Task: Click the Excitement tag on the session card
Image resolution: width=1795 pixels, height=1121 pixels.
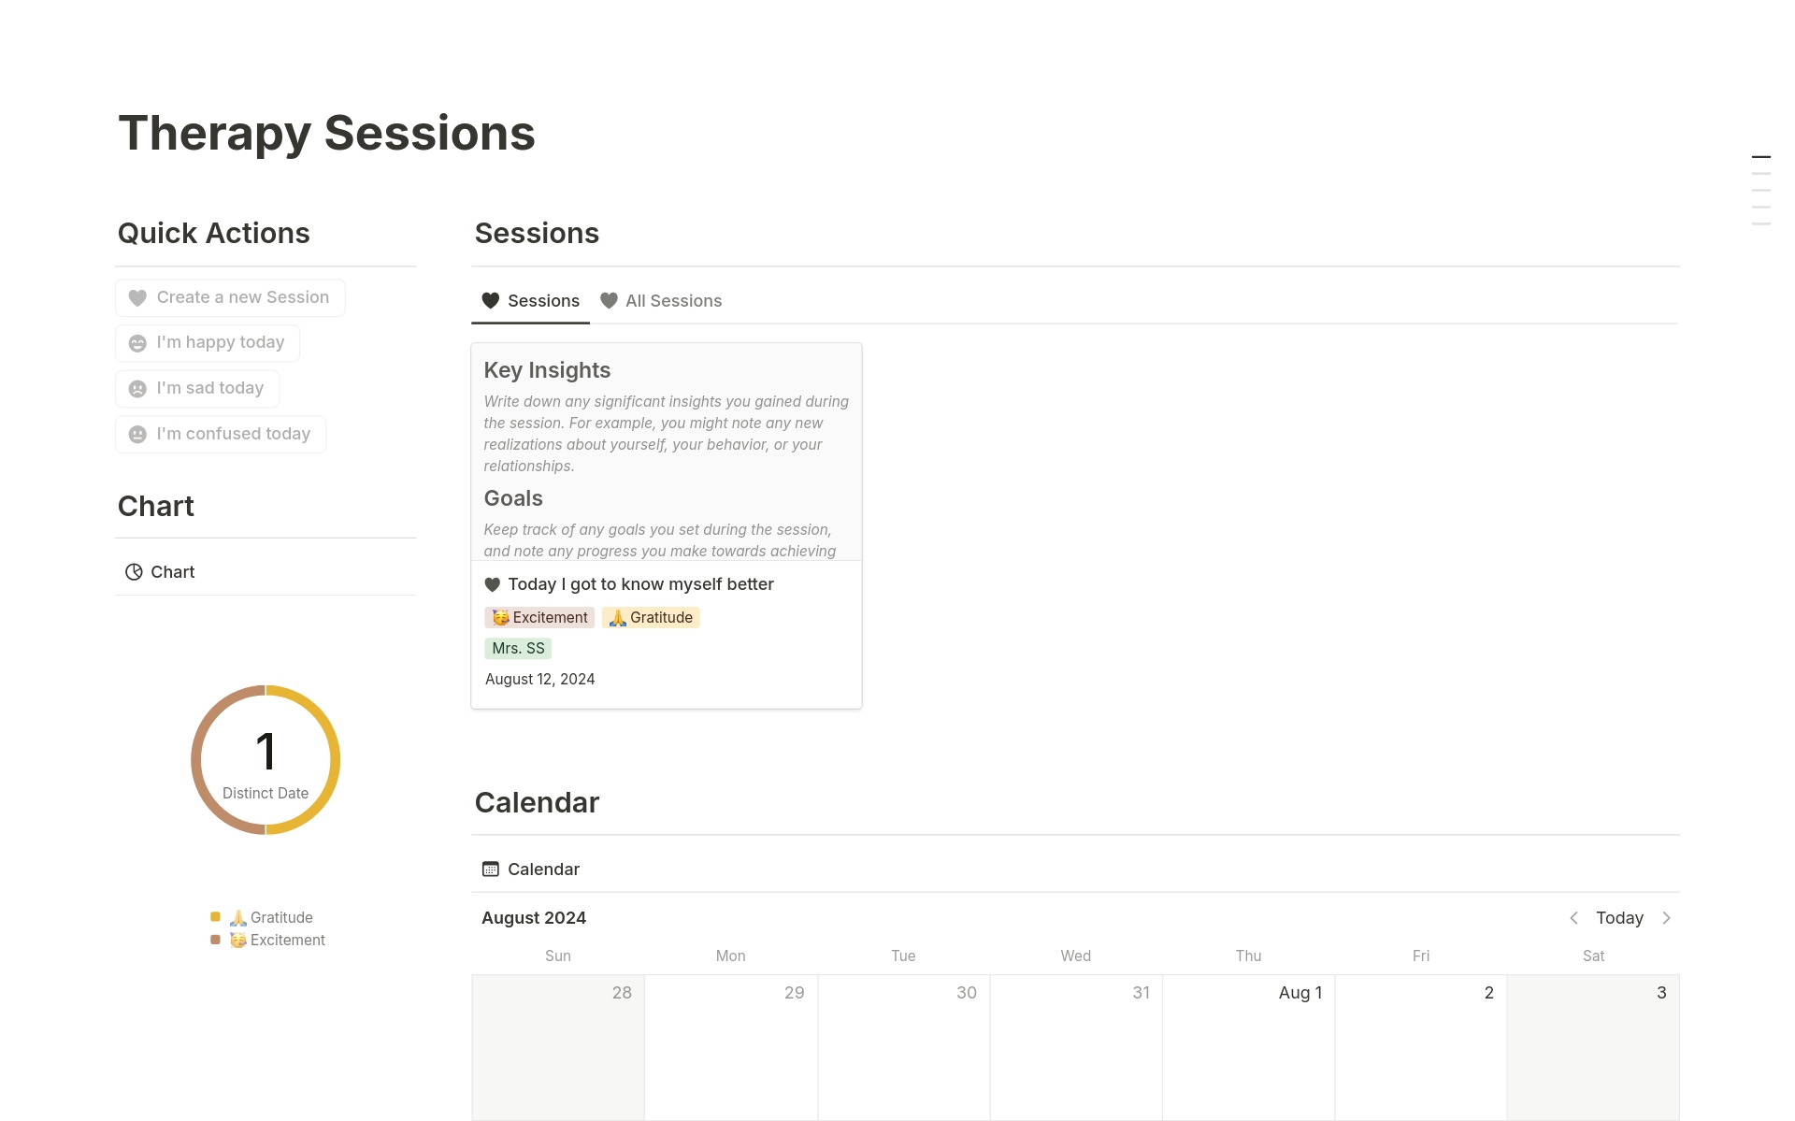Action: pos(539,618)
